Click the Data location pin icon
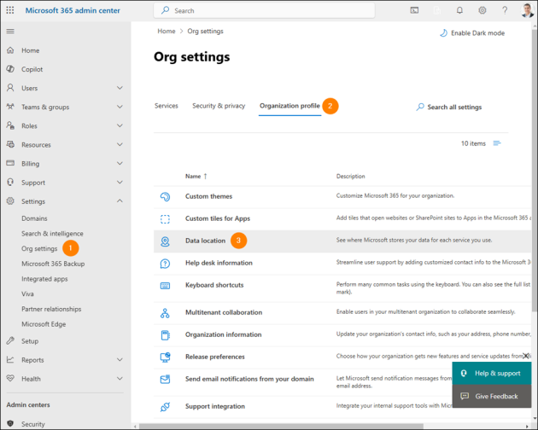The image size is (538, 430). (165, 241)
